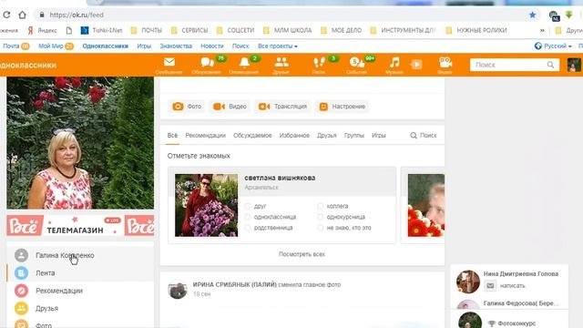The height and width of the screenshot is (328, 583).
Task: Click the Всё ТЕЛЕМАГАЗИН banner
Action: 80,226
